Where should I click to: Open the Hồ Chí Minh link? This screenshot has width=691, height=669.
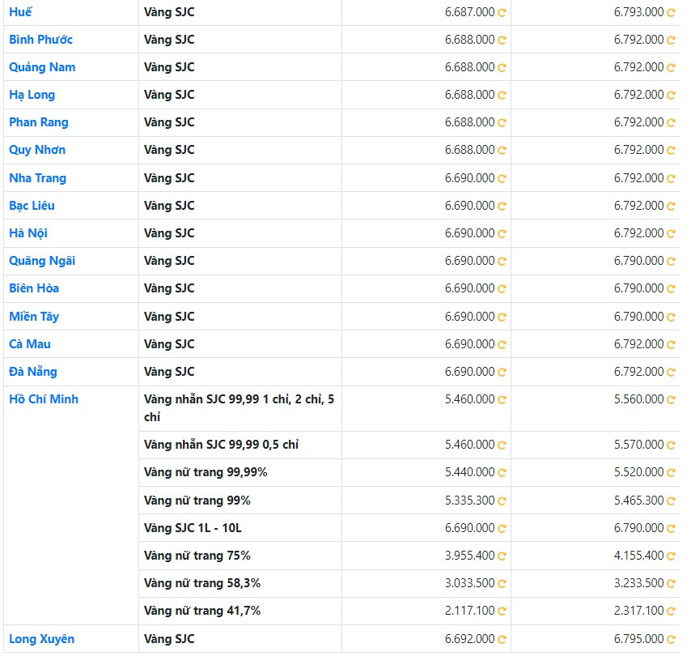(x=44, y=399)
